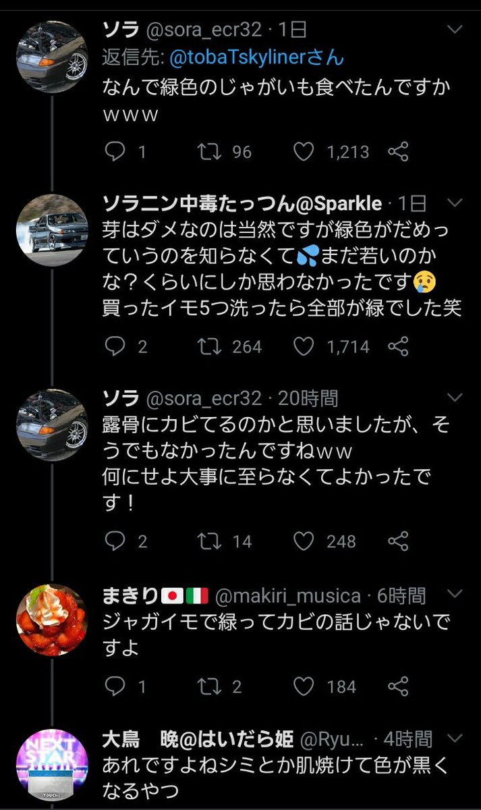Like まきり's tweet with 184 likes

[304, 686]
